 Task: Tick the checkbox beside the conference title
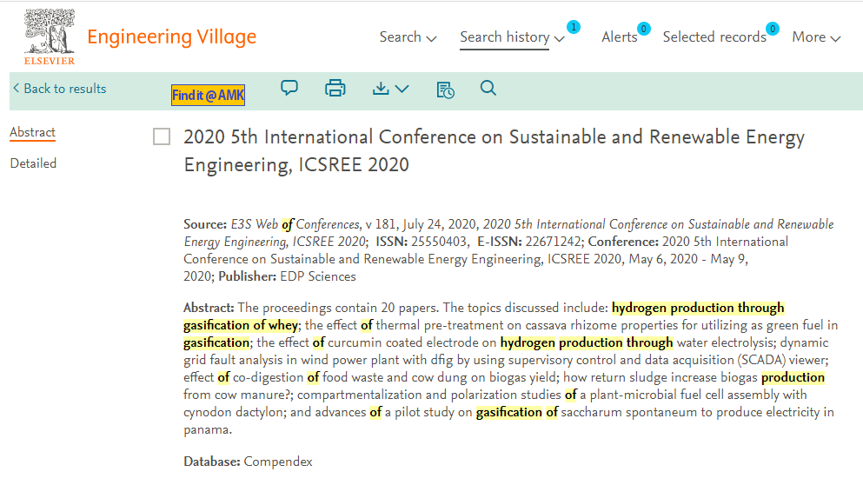point(162,136)
